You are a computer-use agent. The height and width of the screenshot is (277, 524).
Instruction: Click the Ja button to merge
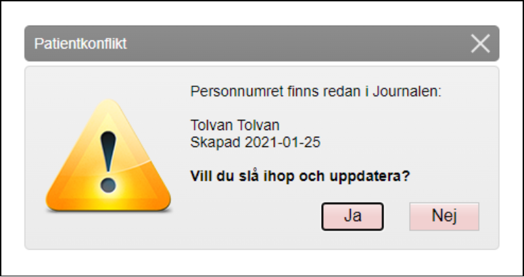pos(352,217)
